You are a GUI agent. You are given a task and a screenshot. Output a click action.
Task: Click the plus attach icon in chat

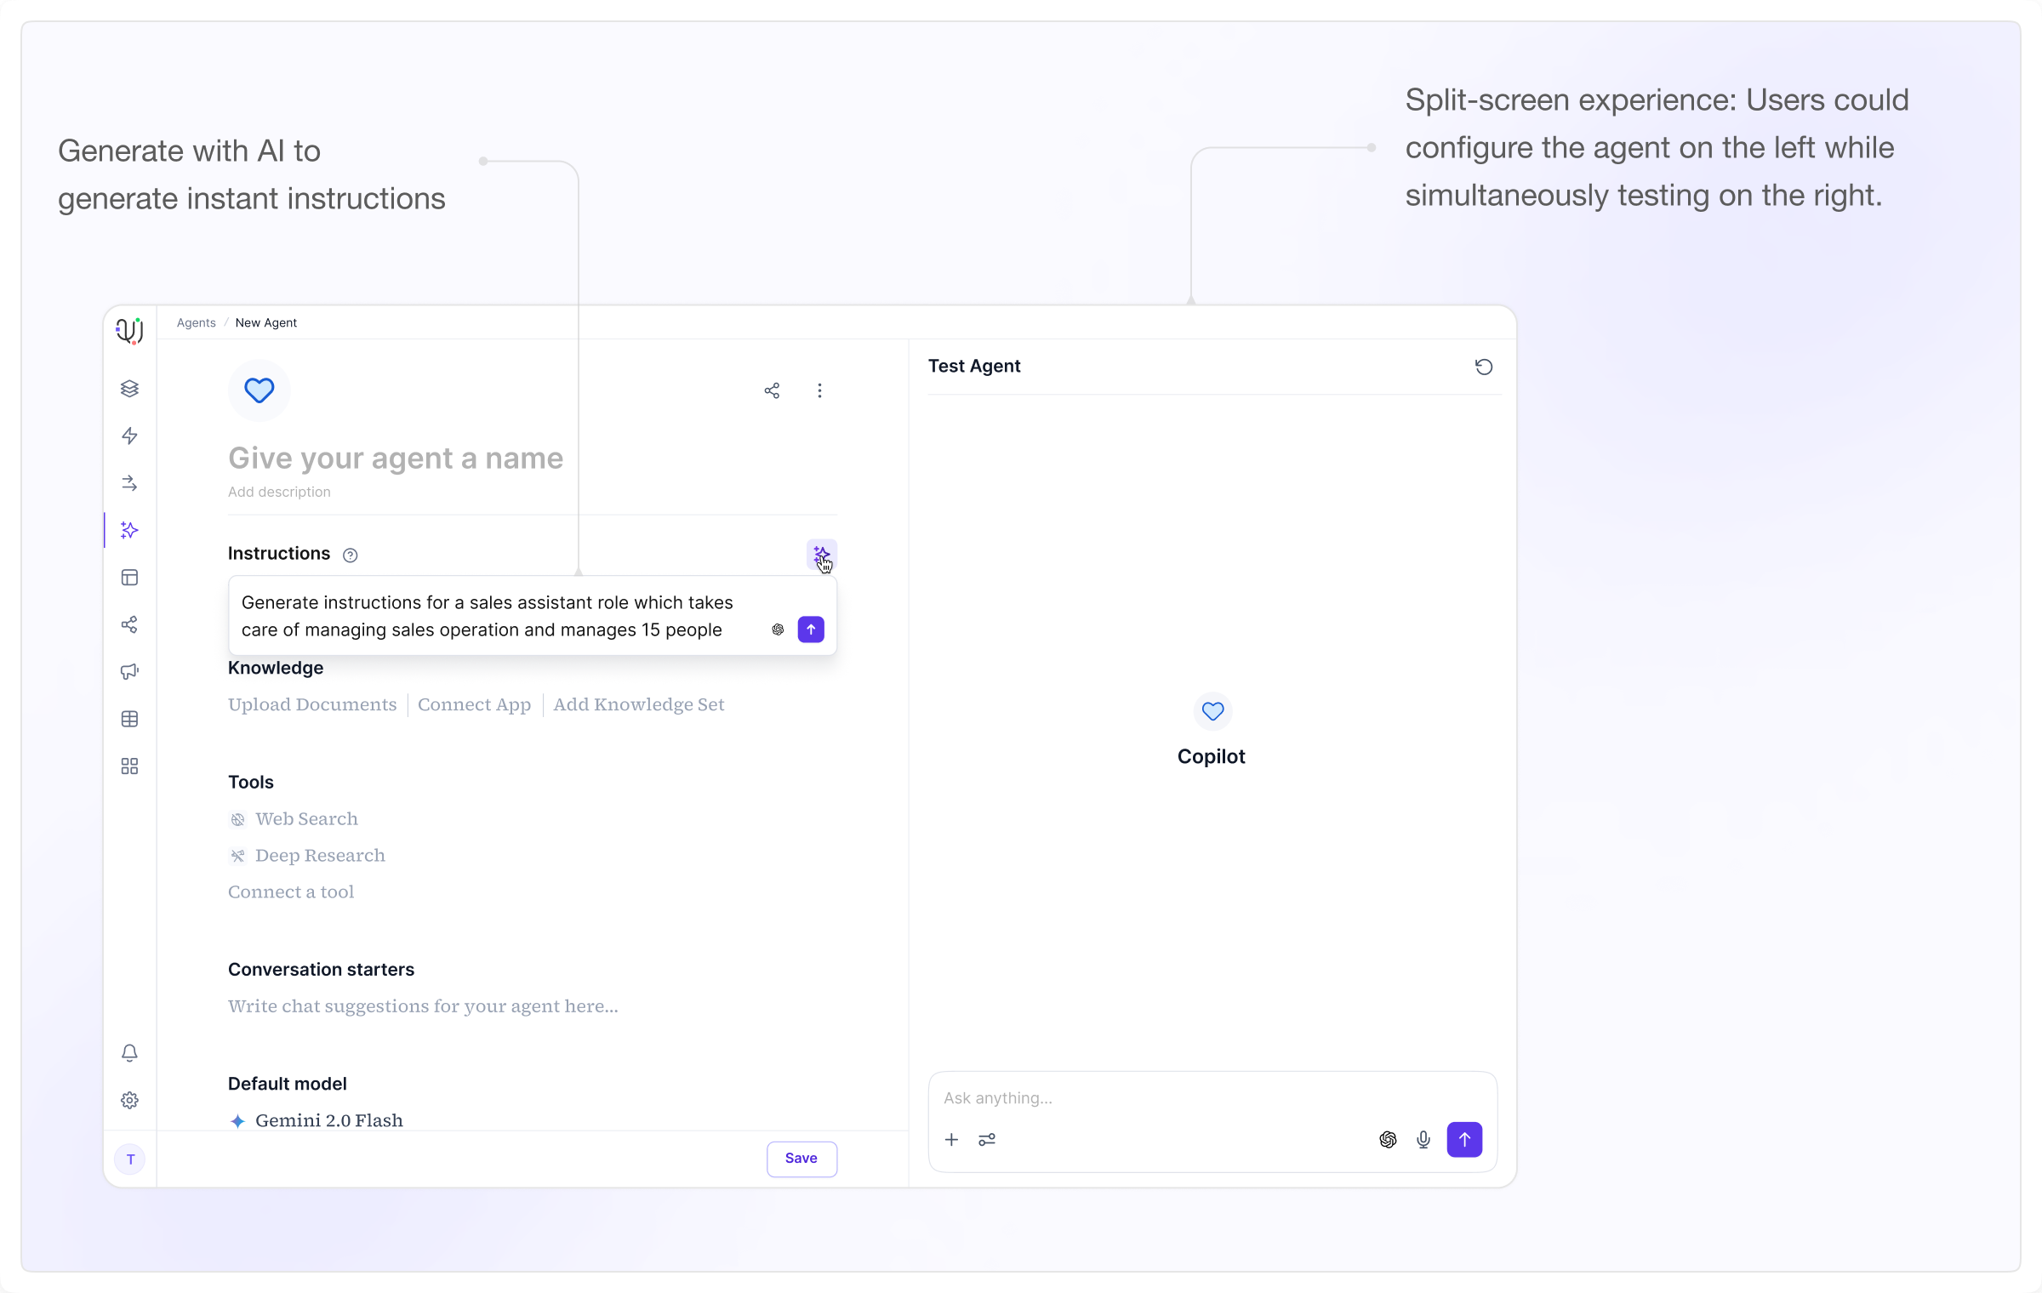point(951,1139)
